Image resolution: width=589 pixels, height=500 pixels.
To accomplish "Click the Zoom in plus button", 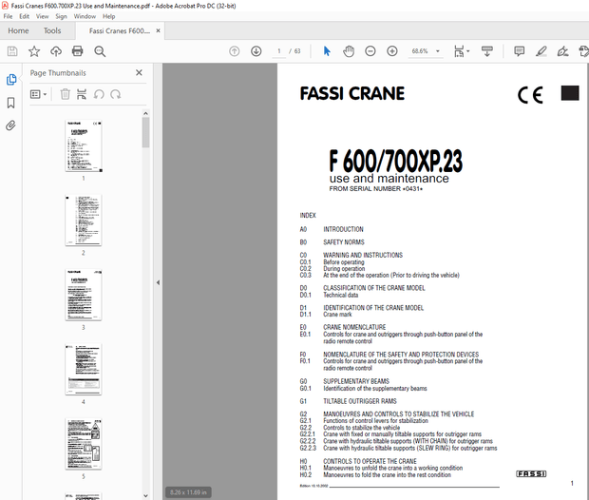I will 391,51.
